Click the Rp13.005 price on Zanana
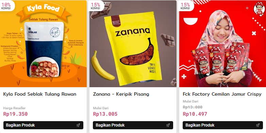The width and height of the screenshot is (266, 133). point(105,114)
